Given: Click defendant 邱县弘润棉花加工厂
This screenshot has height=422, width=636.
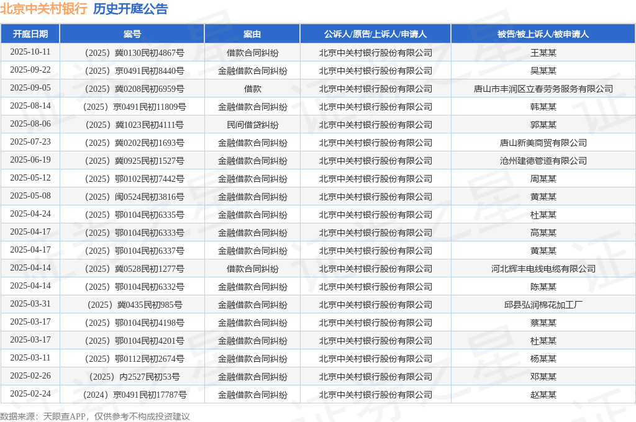Looking at the screenshot, I should click(543, 305).
